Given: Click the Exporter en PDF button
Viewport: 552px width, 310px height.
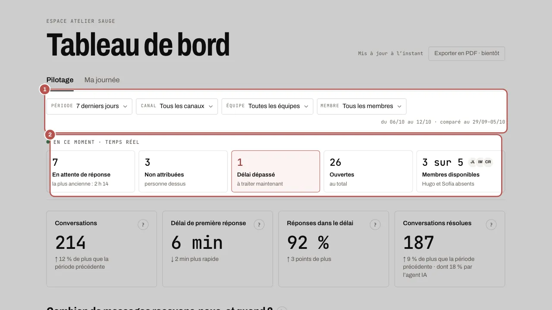Looking at the screenshot, I should (x=467, y=53).
